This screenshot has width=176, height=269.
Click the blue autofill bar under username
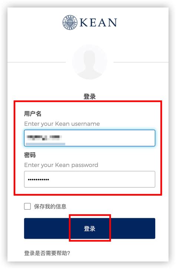click(45, 144)
